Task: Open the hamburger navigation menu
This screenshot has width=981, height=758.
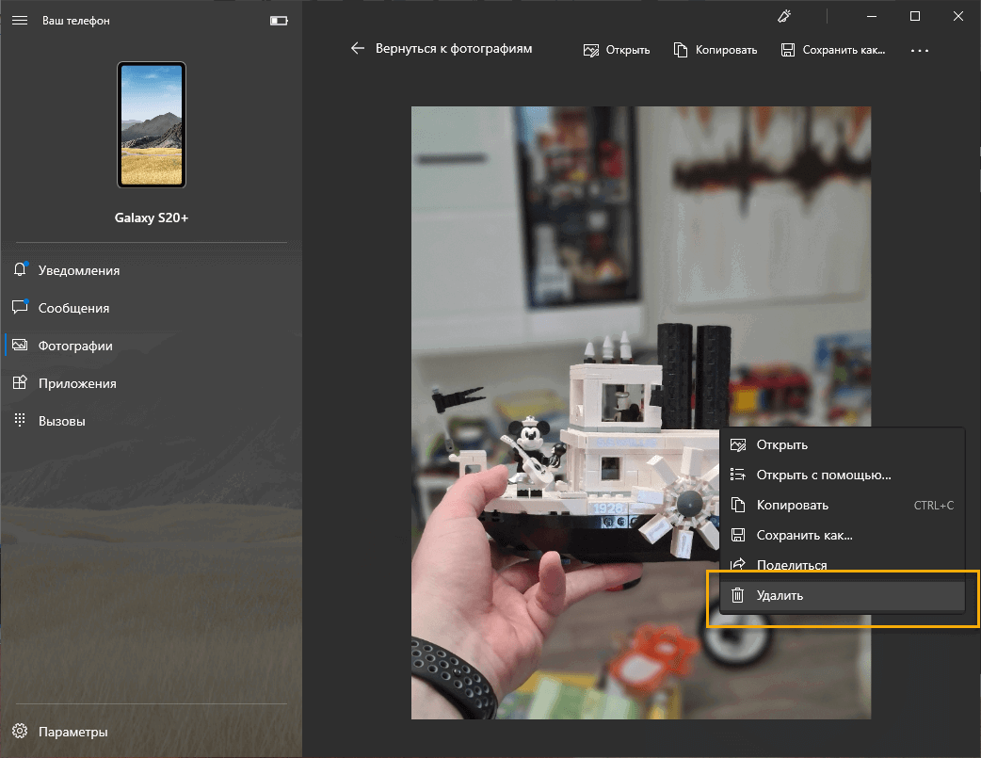Action: pos(20,20)
